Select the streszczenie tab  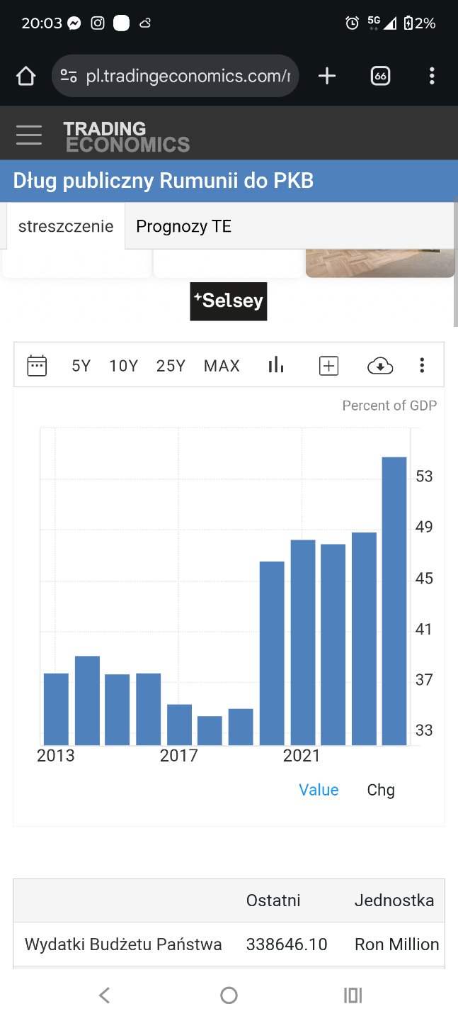66,226
